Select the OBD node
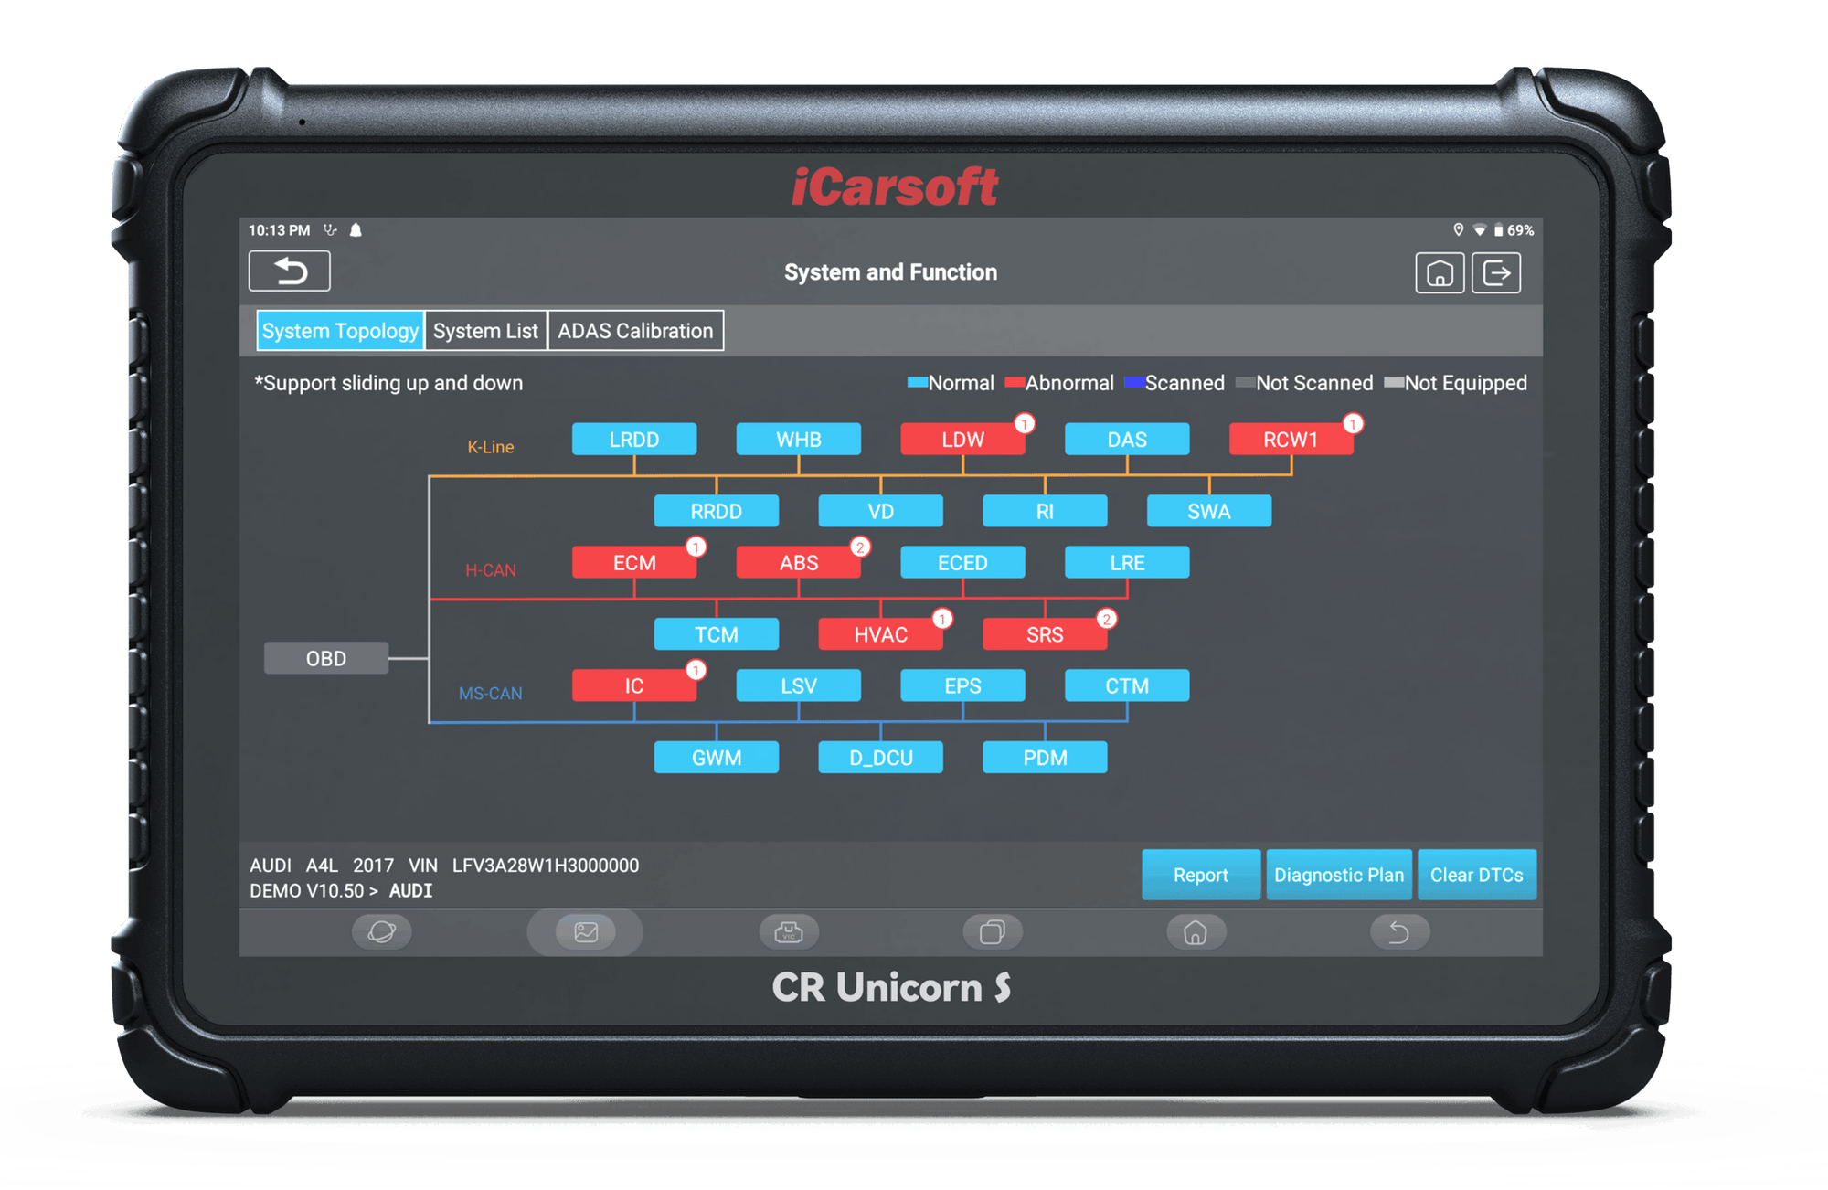Image resolution: width=1828 pixels, height=1190 pixels. click(x=326, y=658)
